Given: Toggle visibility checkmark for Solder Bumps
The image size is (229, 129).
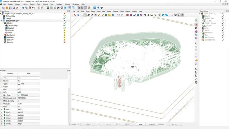Looking at the screenshot, I should click(x=223, y=23).
